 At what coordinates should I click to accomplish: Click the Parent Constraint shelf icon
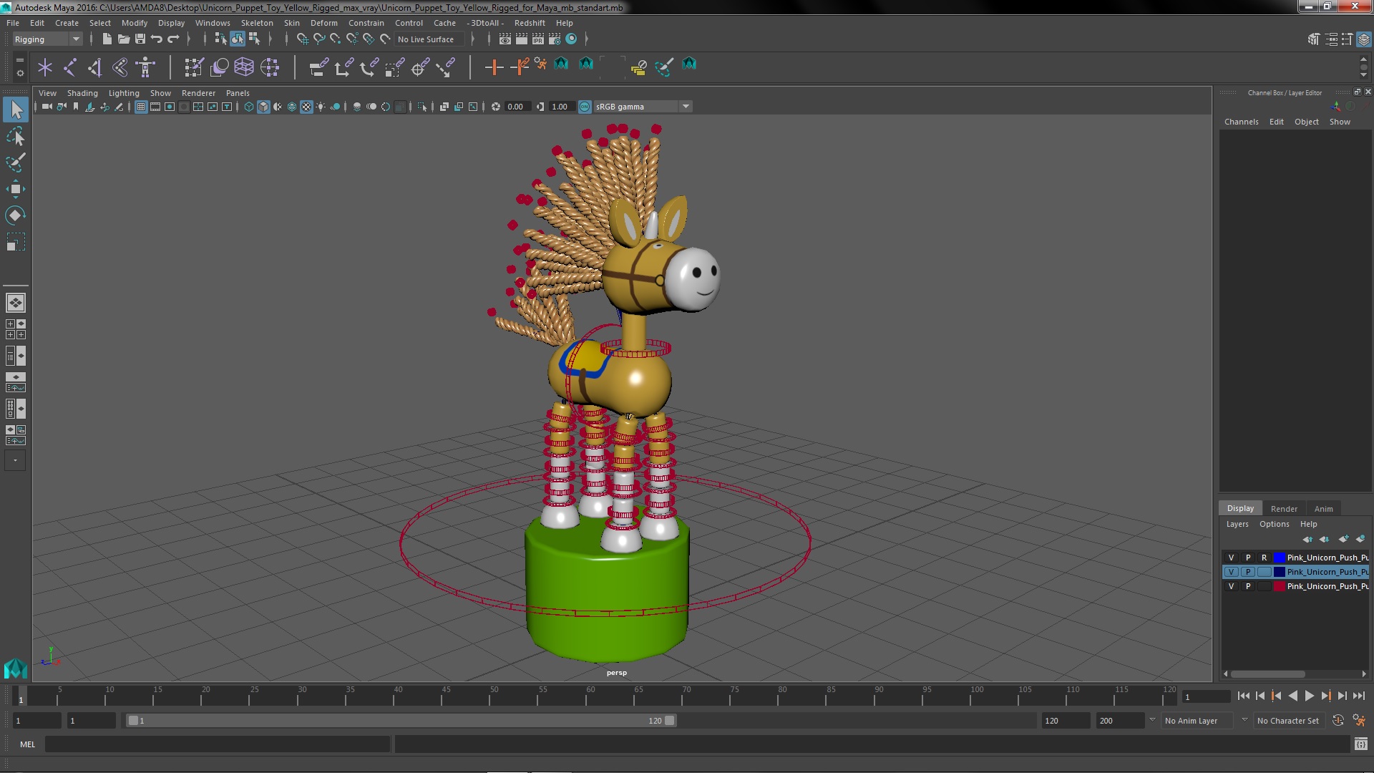[x=319, y=67]
